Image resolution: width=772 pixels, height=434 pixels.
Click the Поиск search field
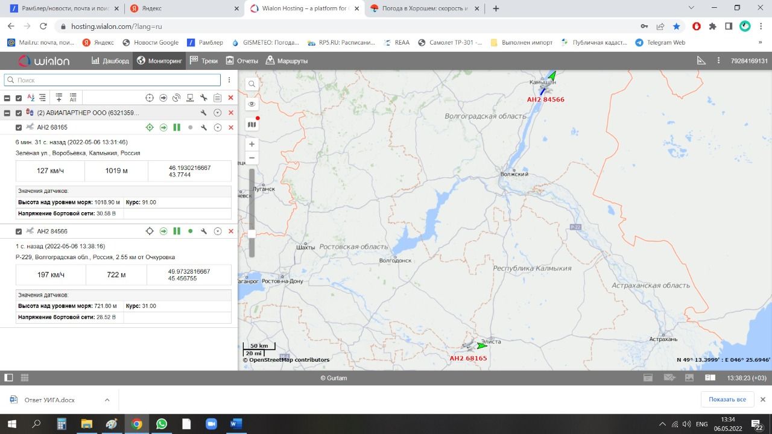(112, 80)
